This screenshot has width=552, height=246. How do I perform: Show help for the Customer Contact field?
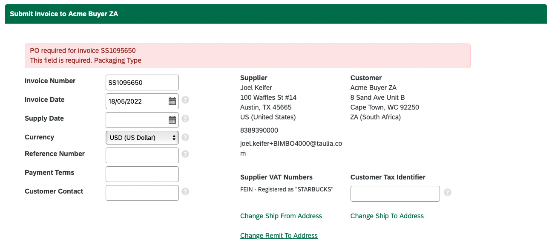pos(185,191)
